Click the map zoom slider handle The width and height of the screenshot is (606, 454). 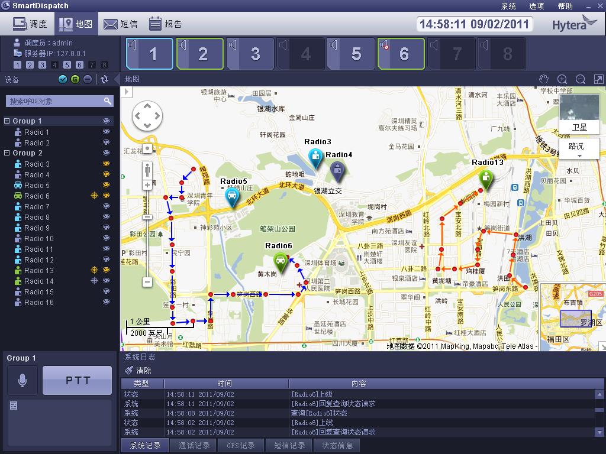pyautogui.click(x=147, y=217)
